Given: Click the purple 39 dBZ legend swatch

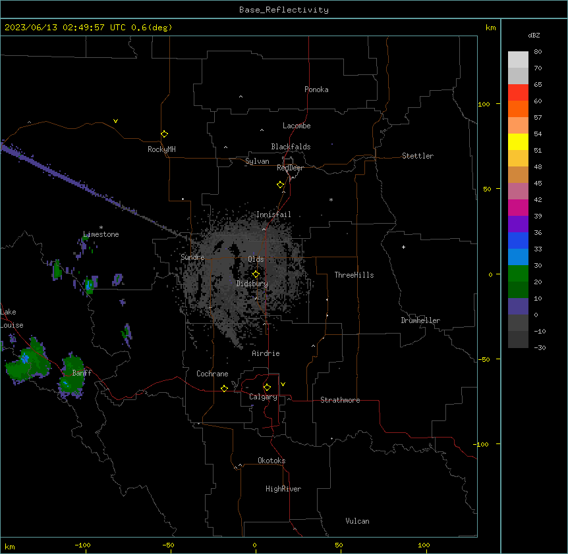Looking at the screenshot, I should tap(518, 224).
